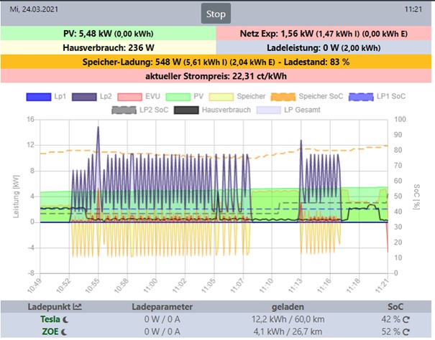Refresh the Tesla SoC value

pos(407,319)
